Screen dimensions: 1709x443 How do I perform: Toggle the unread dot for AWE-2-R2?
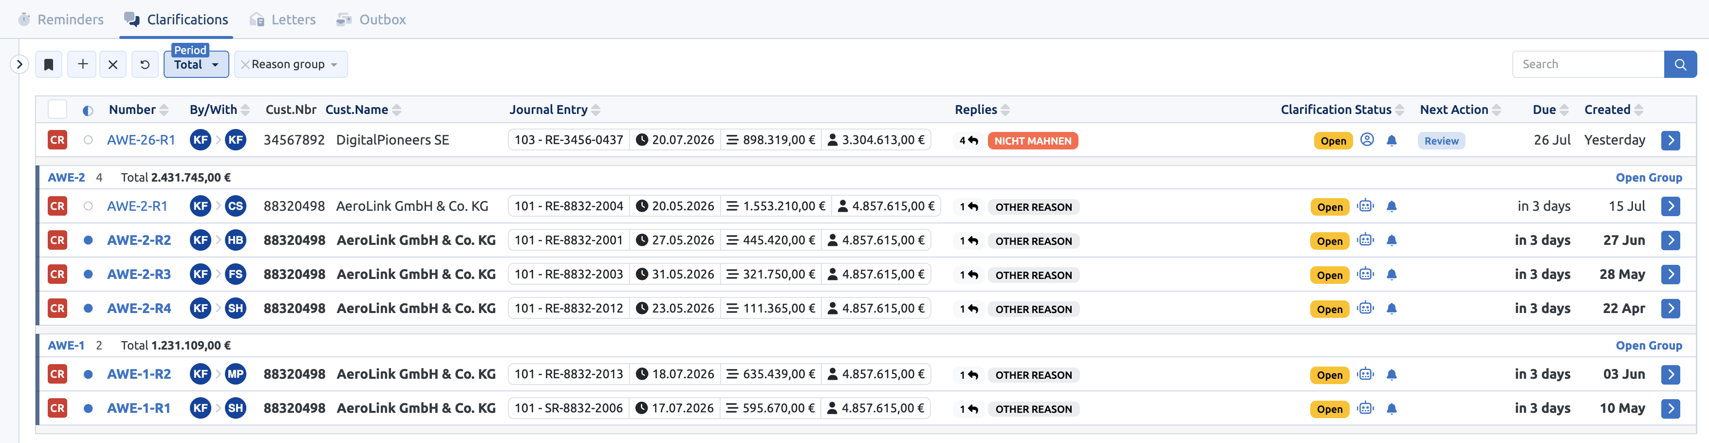point(88,240)
